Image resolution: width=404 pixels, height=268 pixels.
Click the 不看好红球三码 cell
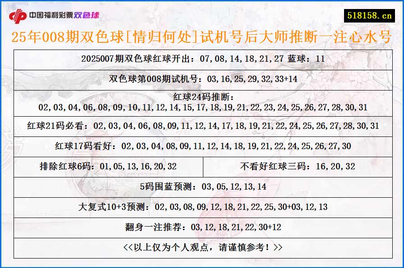298,166
